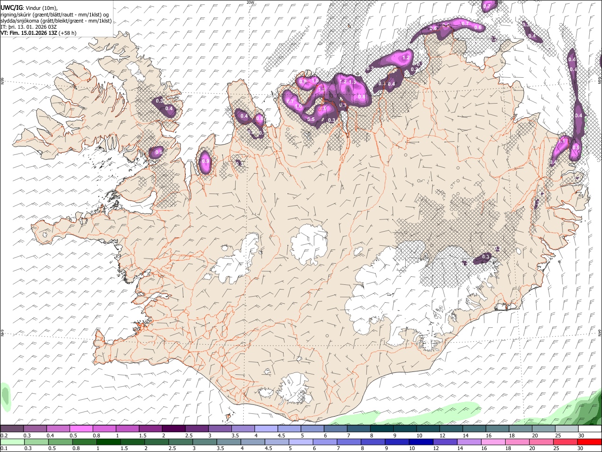This screenshot has width=602, height=452.
Task: Click the '25' label in rain scale
Action: 556,448
